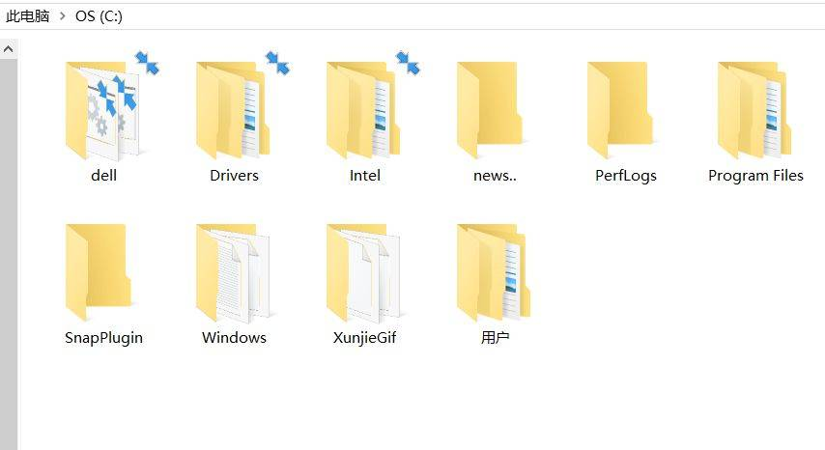Click the Intel folder name label

pos(364,176)
